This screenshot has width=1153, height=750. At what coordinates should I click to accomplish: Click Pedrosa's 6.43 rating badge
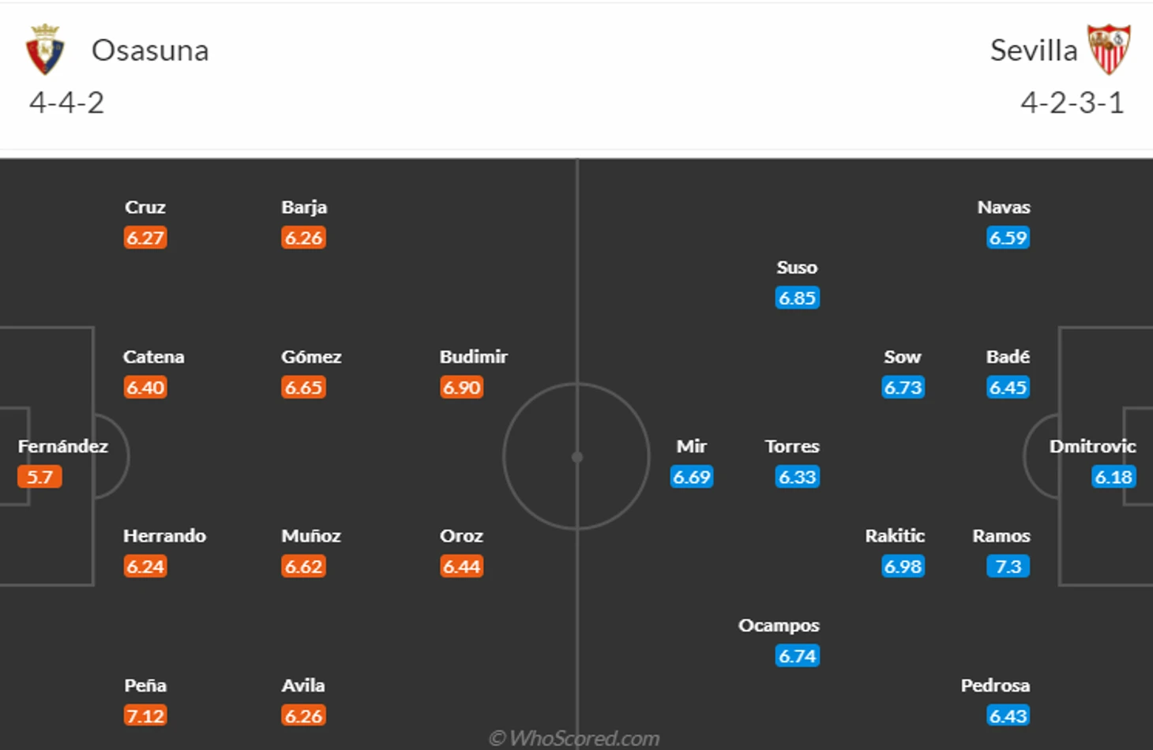click(1008, 716)
